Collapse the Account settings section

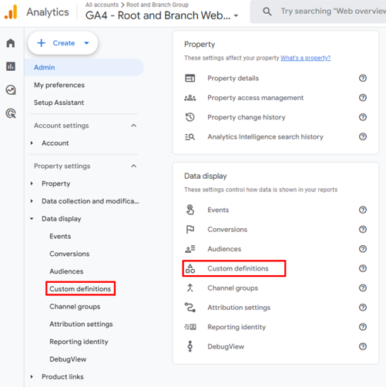133,126
